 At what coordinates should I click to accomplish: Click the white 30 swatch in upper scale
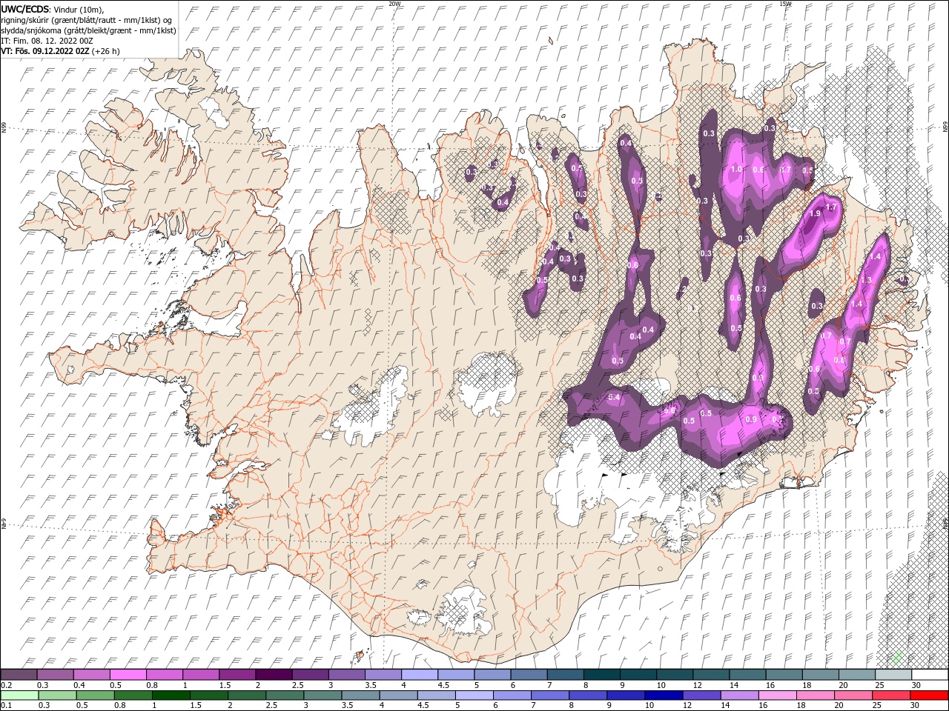tap(930, 675)
